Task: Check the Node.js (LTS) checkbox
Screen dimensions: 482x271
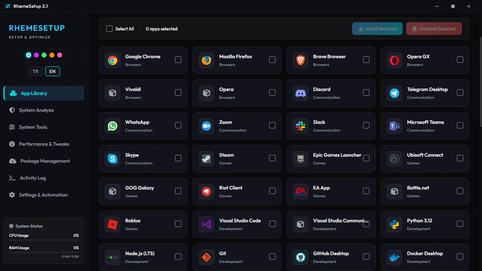Action: click(178, 257)
